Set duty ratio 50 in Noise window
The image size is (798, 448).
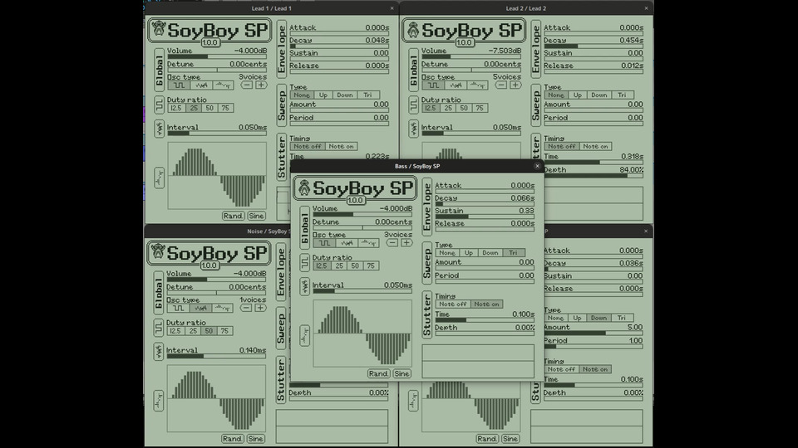click(209, 331)
